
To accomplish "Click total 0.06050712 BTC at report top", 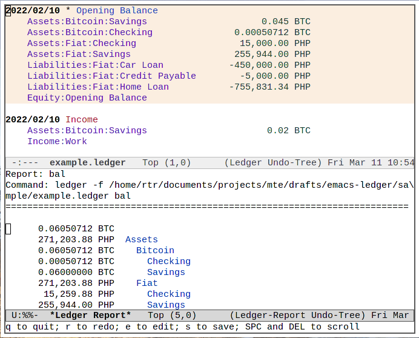I will click(x=76, y=228).
